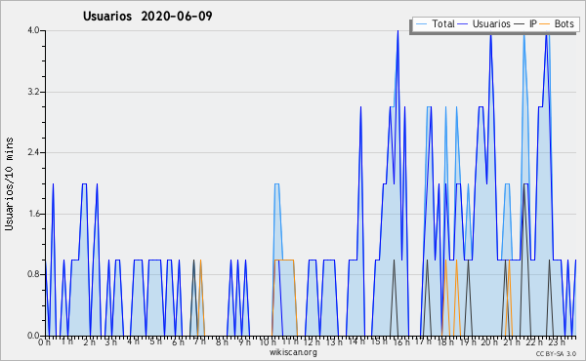Click the '6 h' x-axis label
The width and height of the screenshot is (586, 361).
[x=178, y=341]
